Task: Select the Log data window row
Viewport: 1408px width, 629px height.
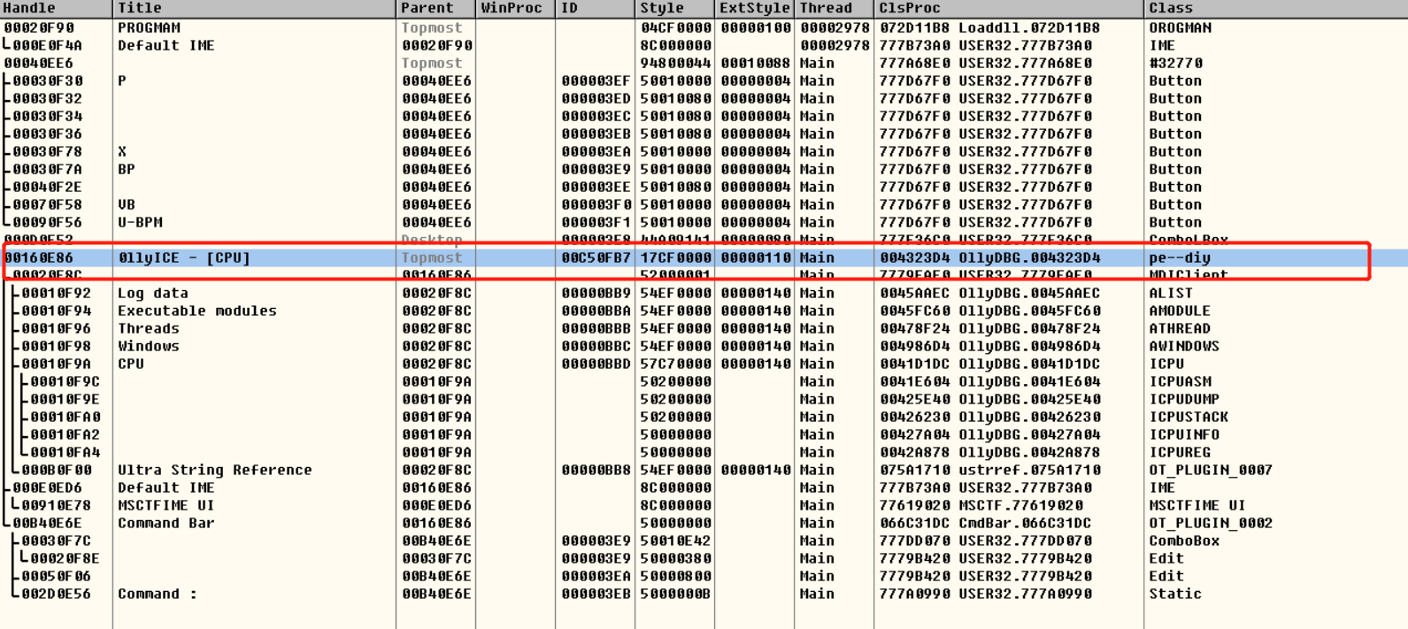Action: click(x=704, y=293)
